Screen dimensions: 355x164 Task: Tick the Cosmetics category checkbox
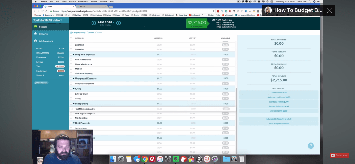click(71, 45)
